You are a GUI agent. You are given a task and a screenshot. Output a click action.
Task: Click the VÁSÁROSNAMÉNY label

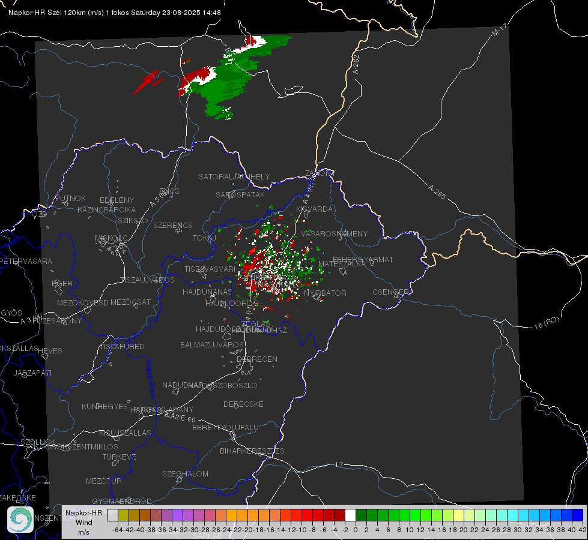pyautogui.click(x=335, y=233)
